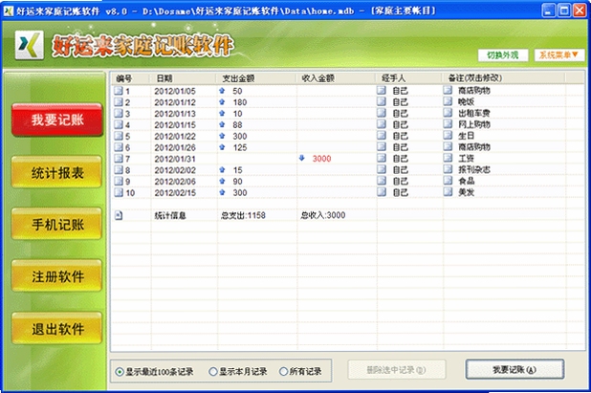This screenshot has width=591, height=393.
Task: Click the 切换外观 button
Action: click(x=503, y=55)
